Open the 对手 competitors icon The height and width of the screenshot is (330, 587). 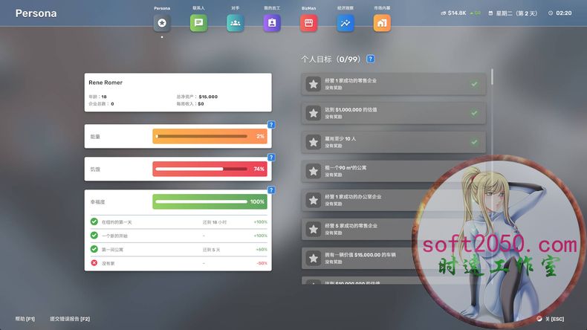tap(235, 23)
